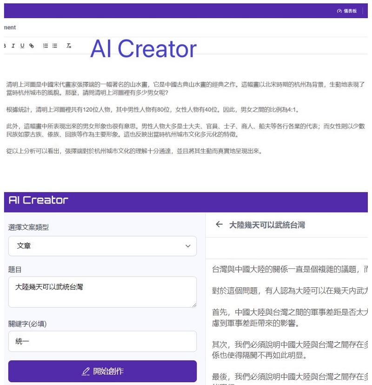The image size is (372, 385).
Task: Click the insert link icon
Action: click(32, 46)
